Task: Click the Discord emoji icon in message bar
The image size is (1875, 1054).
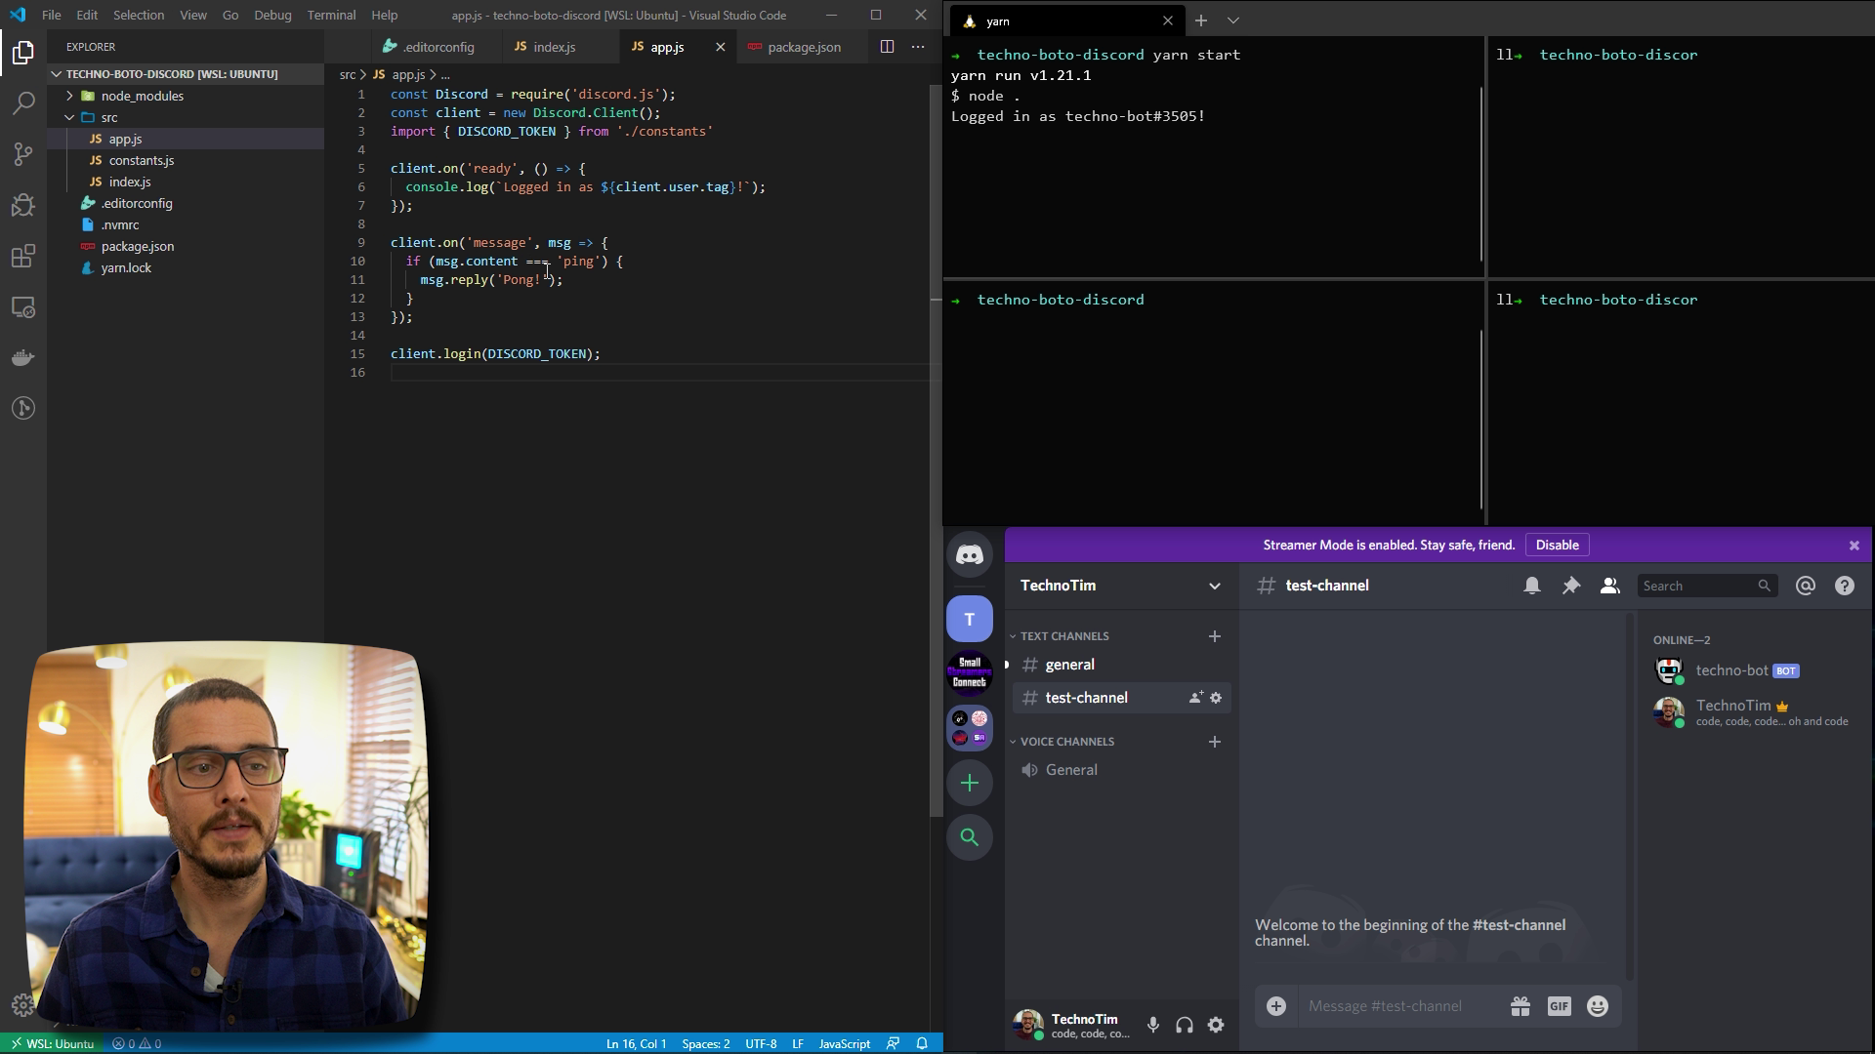Action: tap(1598, 1005)
